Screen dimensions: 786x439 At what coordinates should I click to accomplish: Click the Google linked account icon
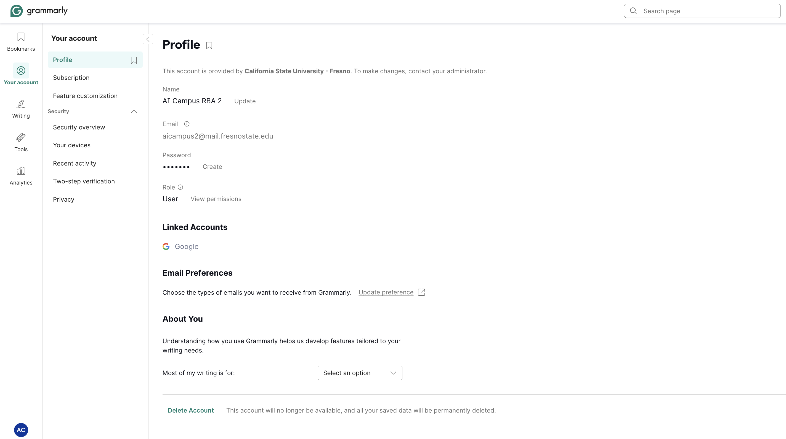[166, 246]
